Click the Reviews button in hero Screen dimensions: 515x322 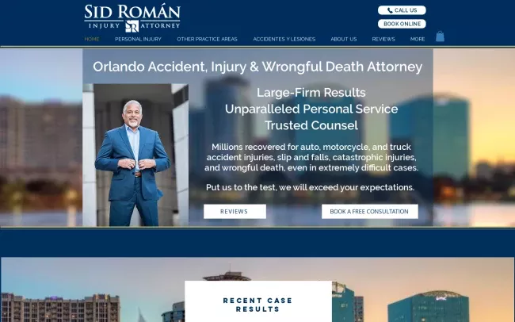pyautogui.click(x=235, y=212)
